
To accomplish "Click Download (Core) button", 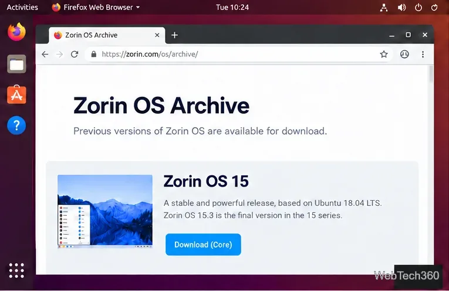I will (x=203, y=245).
